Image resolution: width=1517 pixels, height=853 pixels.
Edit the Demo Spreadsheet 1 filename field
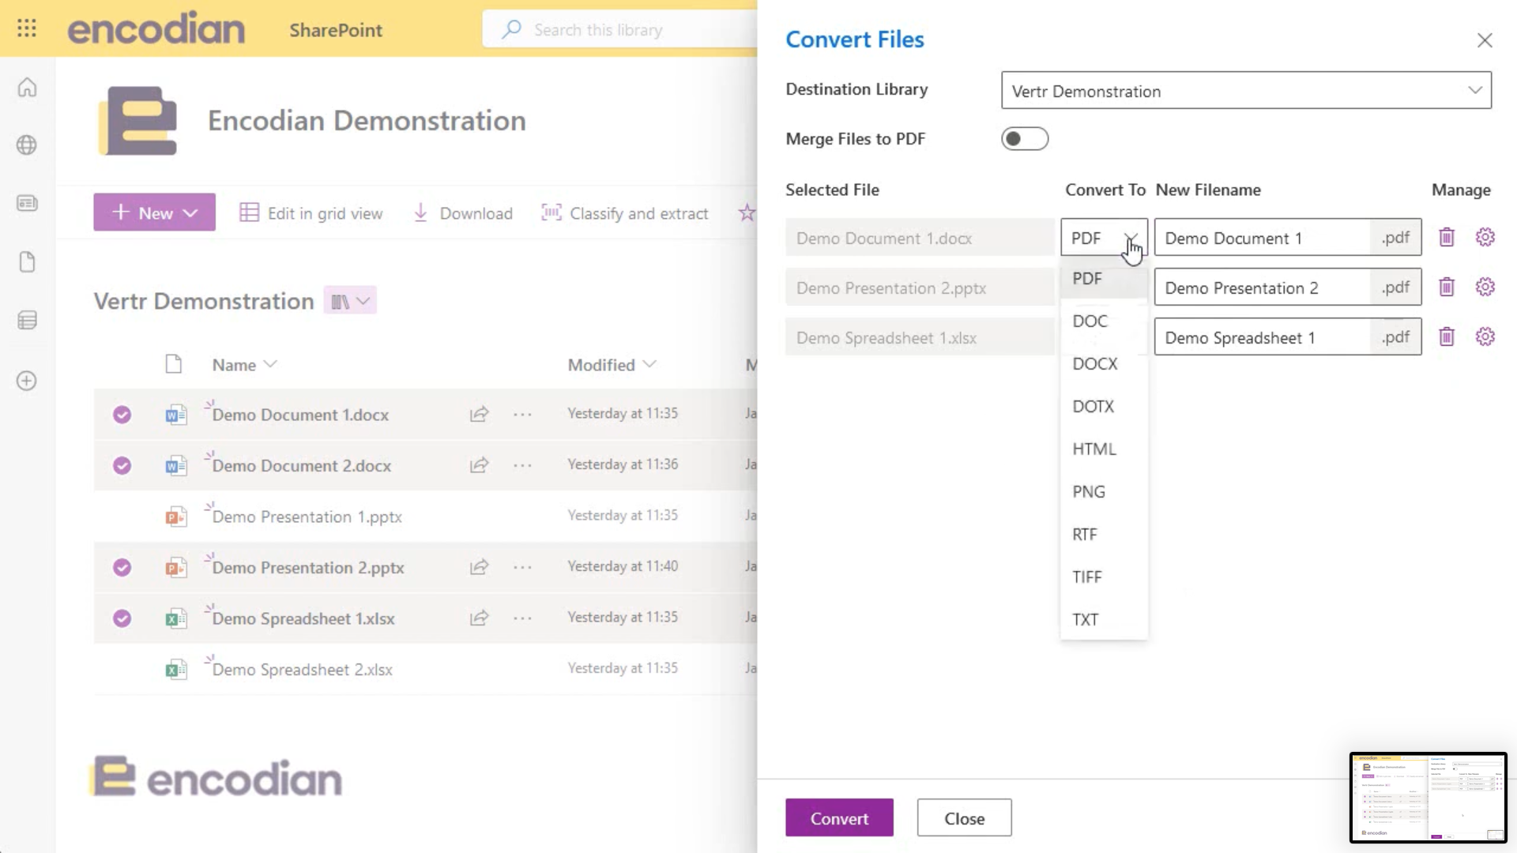pos(1262,336)
